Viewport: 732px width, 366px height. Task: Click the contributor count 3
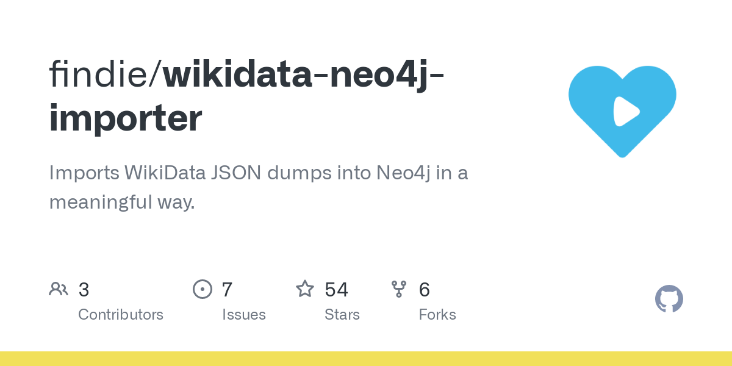(84, 290)
